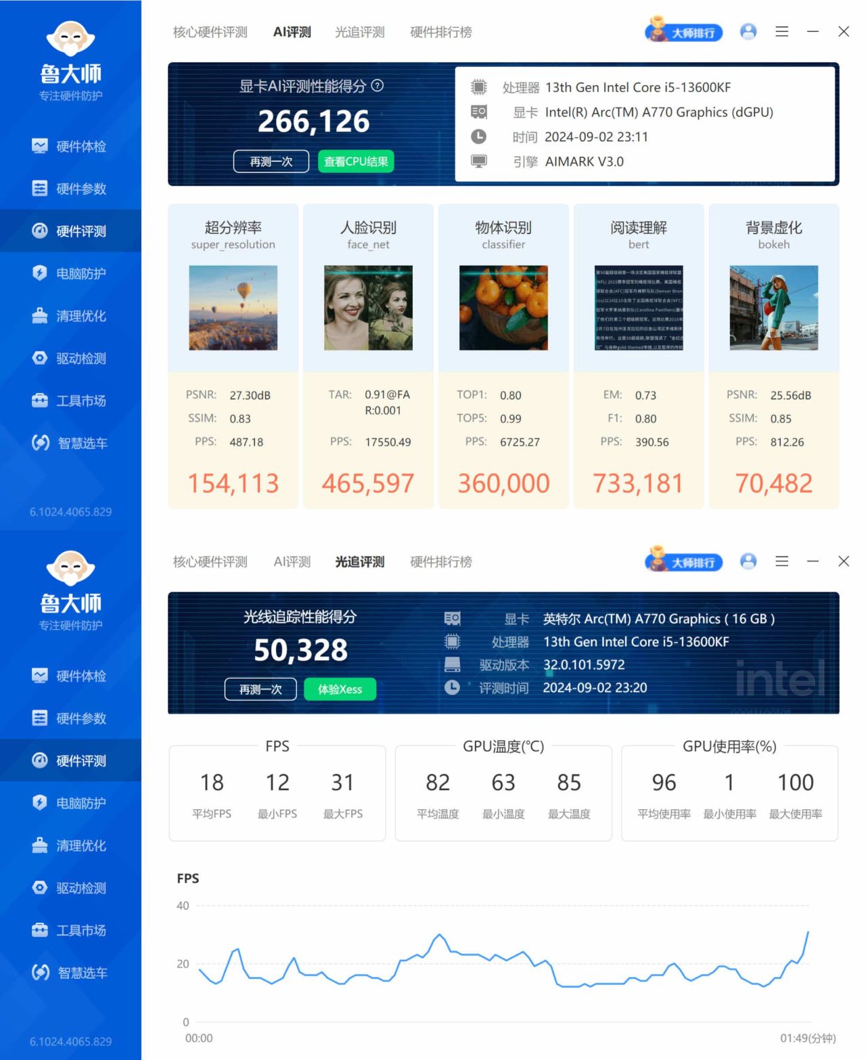The height and width of the screenshot is (1060, 866).
Task: Open 工具市场 in the bottom sidebar
Action: [x=70, y=930]
